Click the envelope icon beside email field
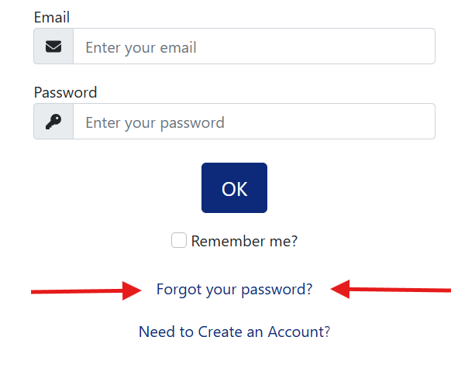 [x=53, y=46]
